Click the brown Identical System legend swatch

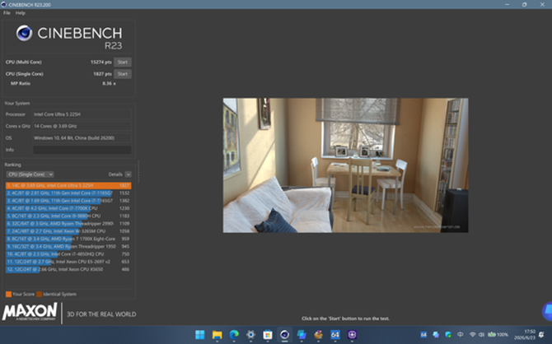point(39,294)
